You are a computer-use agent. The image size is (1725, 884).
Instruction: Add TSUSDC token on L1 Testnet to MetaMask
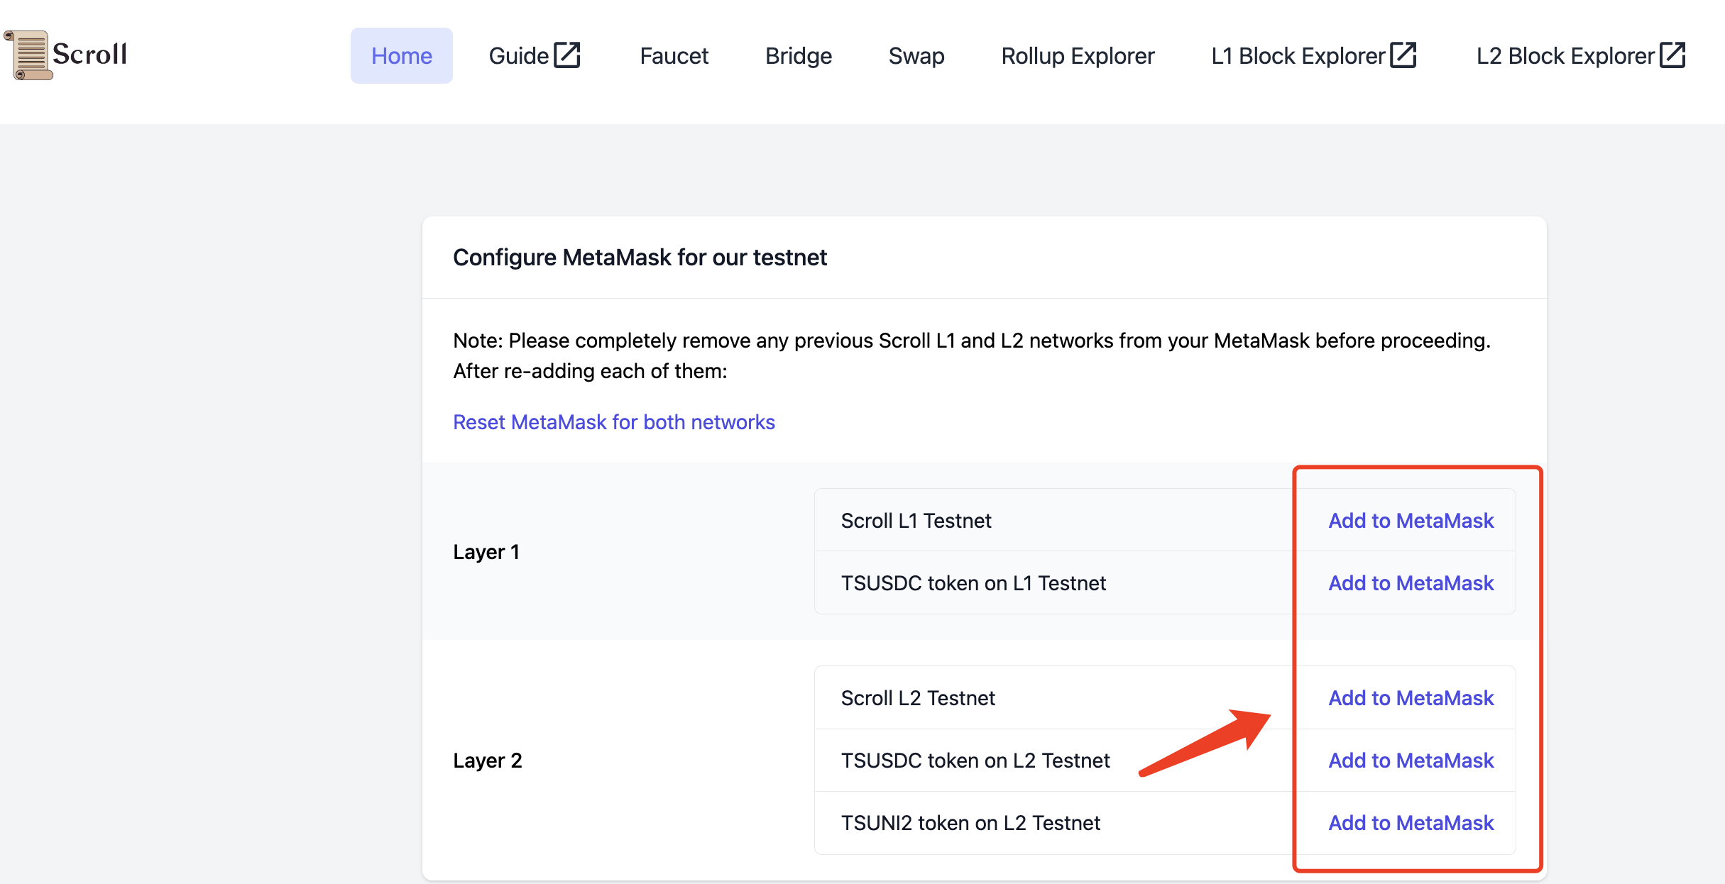(1411, 583)
